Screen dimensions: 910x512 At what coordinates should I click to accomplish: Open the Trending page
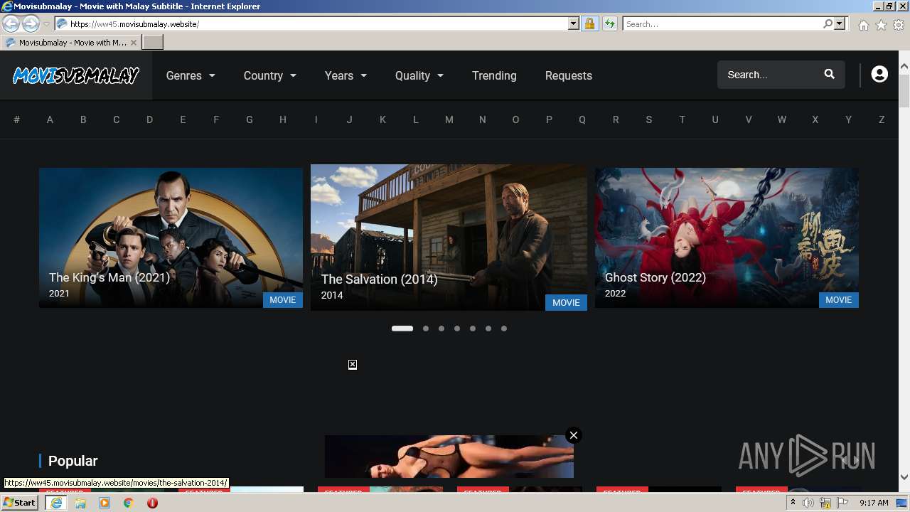[494, 75]
